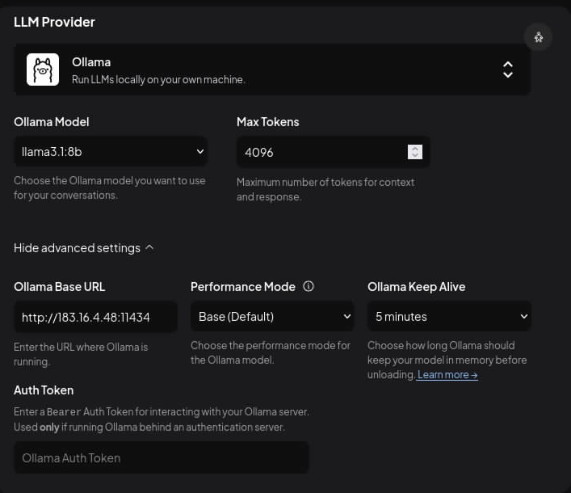
Task: Click the arrow on the llama3.1:8b model selector
Action: tap(199, 151)
